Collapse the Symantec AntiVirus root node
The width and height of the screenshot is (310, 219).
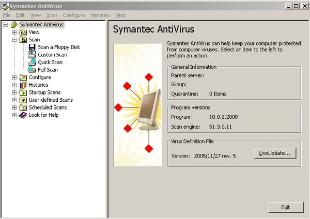pyautogui.click(x=6, y=24)
